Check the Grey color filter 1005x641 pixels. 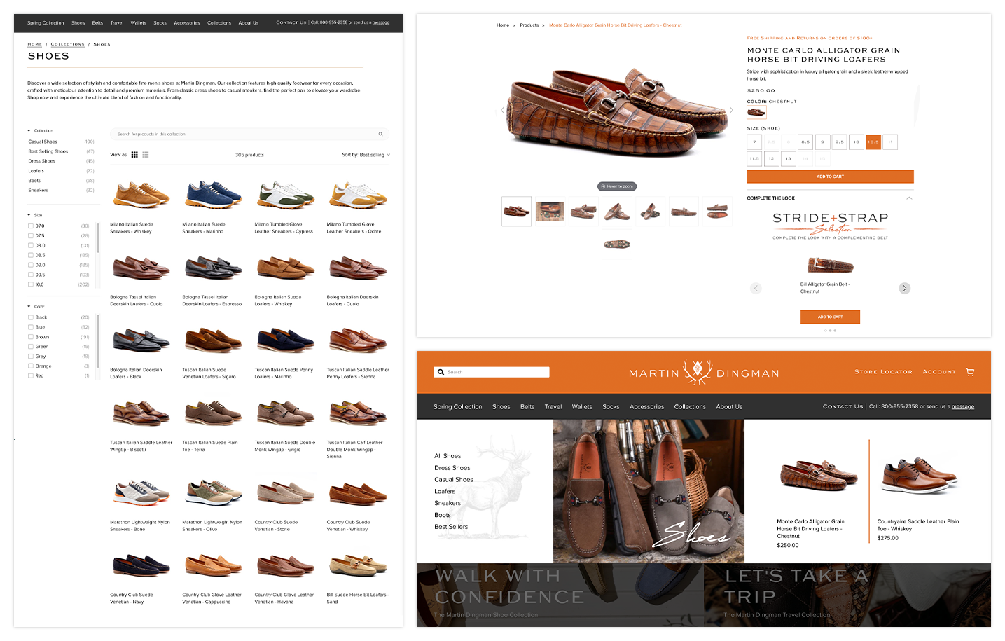coord(30,357)
